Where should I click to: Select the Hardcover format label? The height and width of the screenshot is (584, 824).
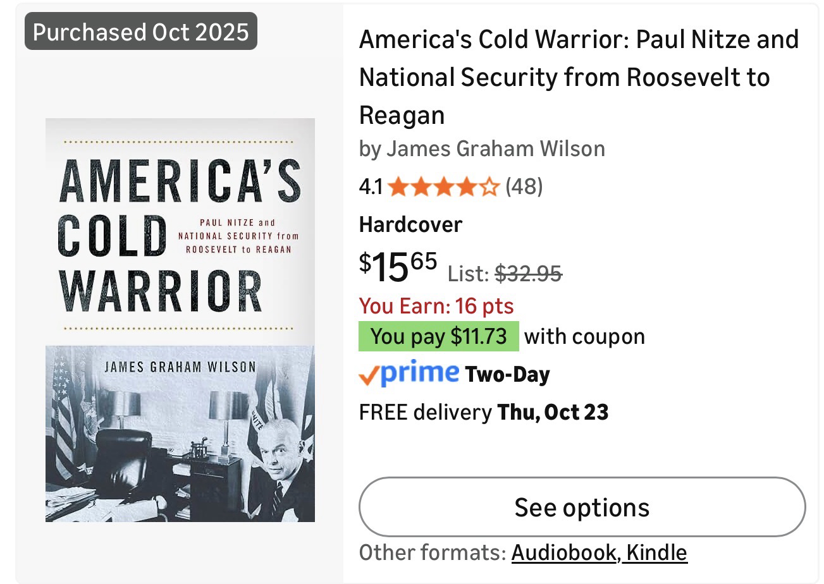click(x=410, y=224)
